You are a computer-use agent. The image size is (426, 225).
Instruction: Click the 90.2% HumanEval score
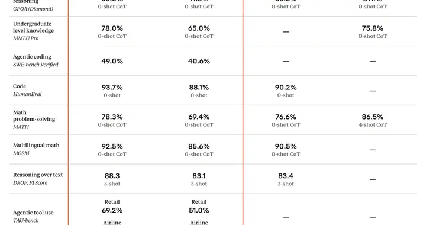coord(286,88)
